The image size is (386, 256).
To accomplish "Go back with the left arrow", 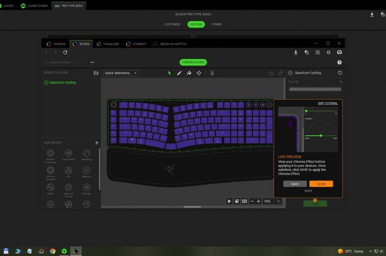I will coord(46,52).
